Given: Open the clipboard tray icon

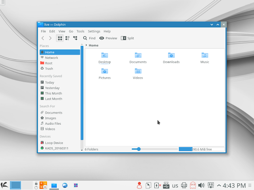Looking at the screenshot, I should pyautogui.click(x=148, y=185).
